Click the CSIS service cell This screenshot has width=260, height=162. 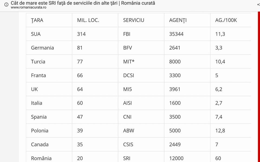pos(128,144)
